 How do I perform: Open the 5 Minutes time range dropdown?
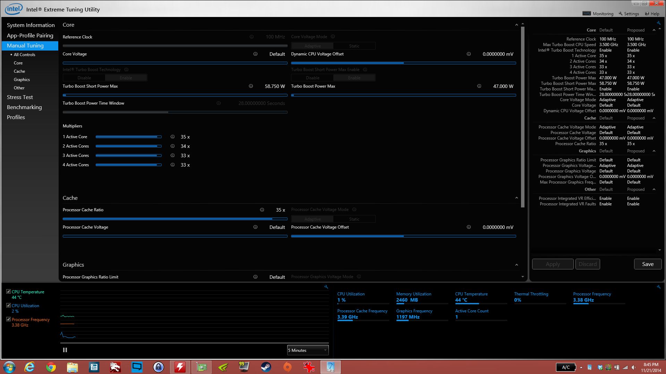308,350
